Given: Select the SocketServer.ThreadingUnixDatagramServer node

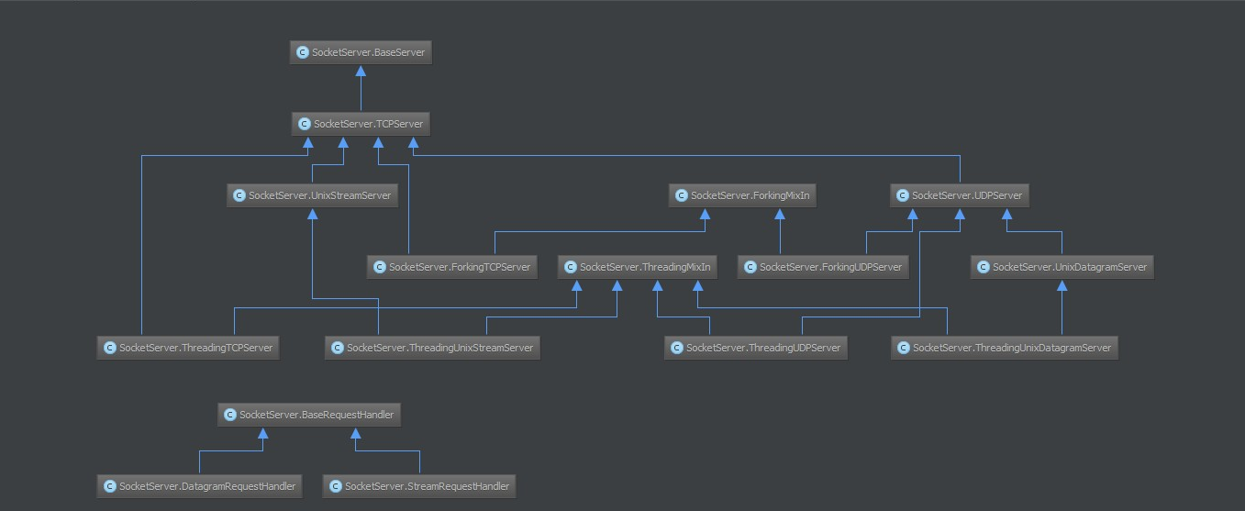Looking at the screenshot, I should pyautogui.click(x=1005, y=348).
